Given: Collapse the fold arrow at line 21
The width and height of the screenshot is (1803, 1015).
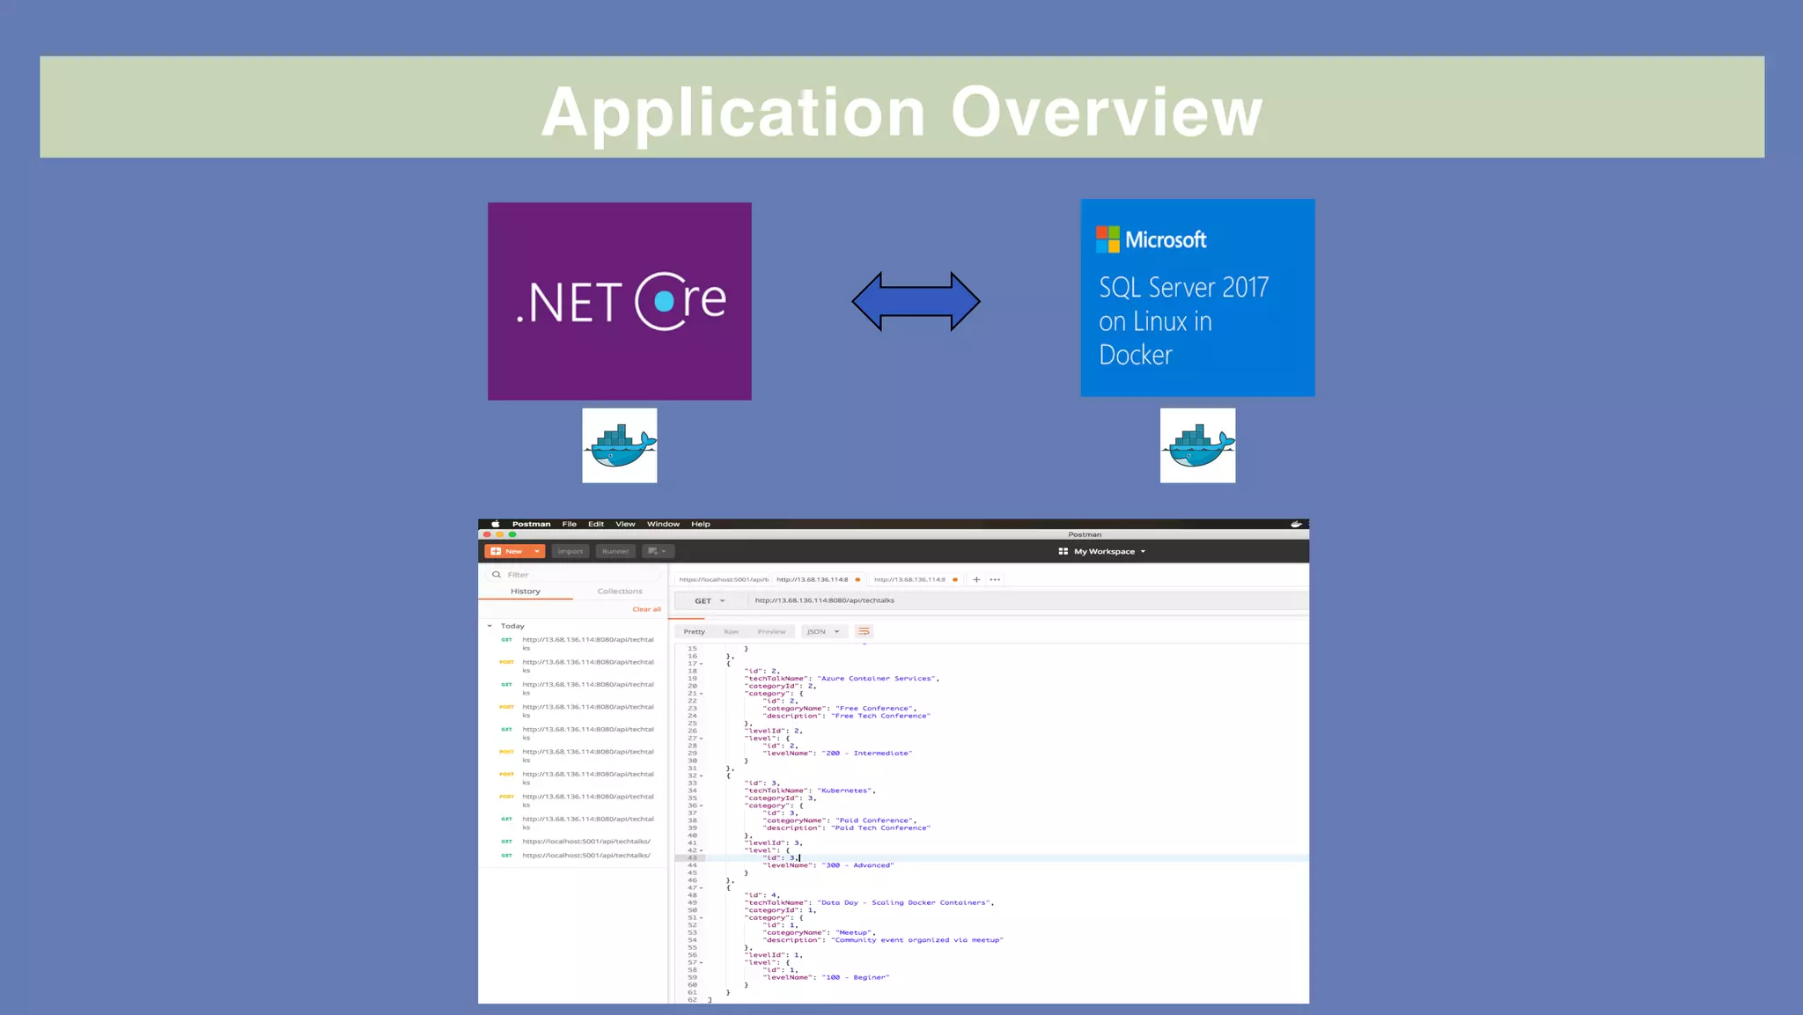Looking at the screenshot, I should click(x=702, y=694).
